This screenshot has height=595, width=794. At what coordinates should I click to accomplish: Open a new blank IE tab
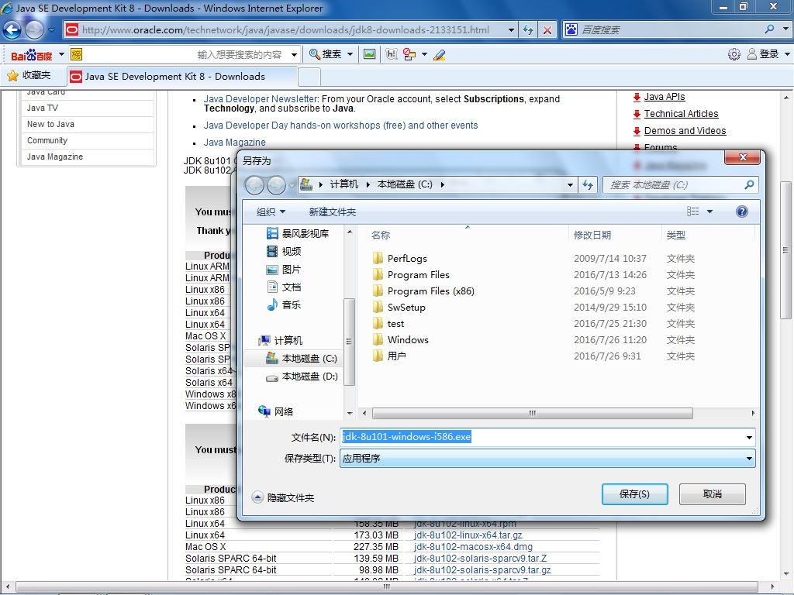pos(309,77)
